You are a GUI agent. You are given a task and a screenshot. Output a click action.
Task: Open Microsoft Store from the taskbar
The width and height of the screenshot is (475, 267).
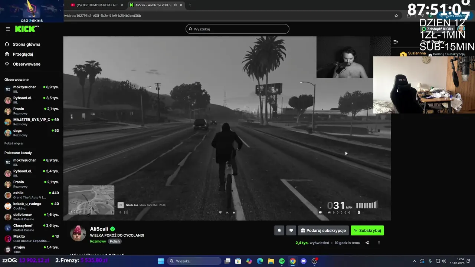pyautogui.click(x=238, y=261)
